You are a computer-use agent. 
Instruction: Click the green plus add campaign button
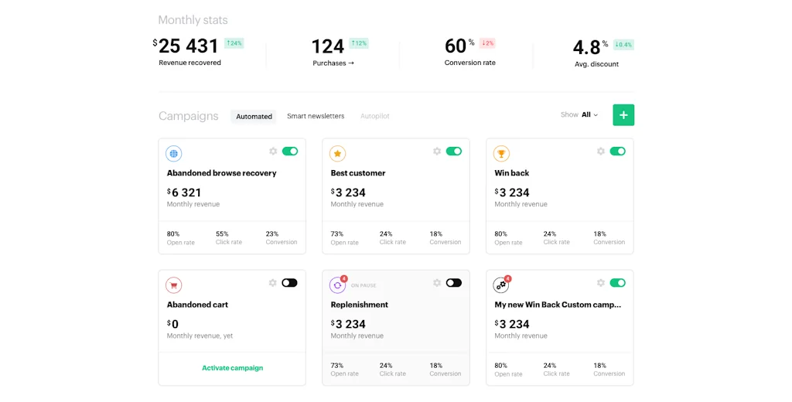click(623, 115)
